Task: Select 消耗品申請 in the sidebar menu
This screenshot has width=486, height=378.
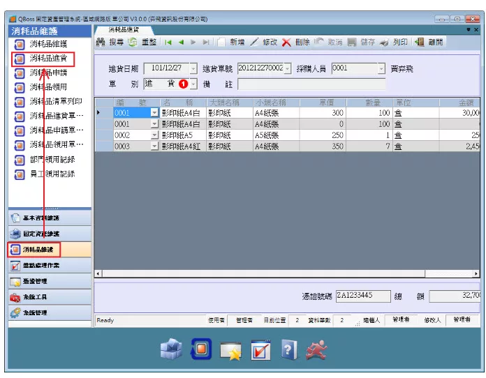Action: [48, 73]
